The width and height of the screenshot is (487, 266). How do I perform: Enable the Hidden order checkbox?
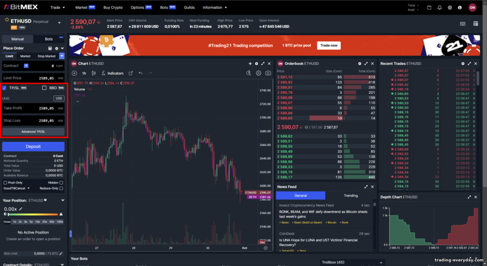point(61,182)
